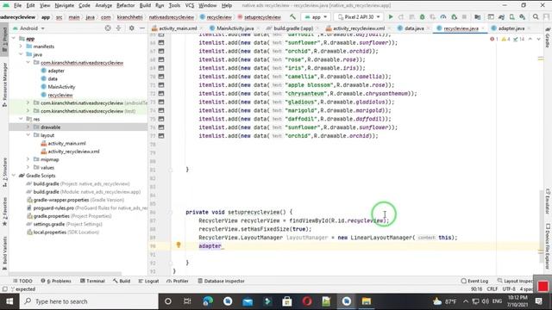Switch to activity_recycleview.xml tab
Viewport: 552px width, 310px height.
click(x=359, y=28)
